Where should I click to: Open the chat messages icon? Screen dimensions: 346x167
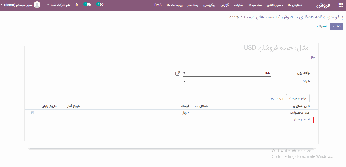(x=88, y=5)
